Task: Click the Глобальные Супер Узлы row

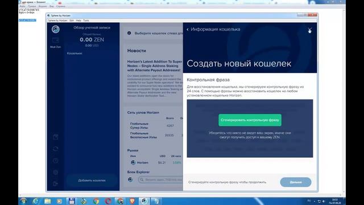Action: pyautogui.click(x=155, y=126)
